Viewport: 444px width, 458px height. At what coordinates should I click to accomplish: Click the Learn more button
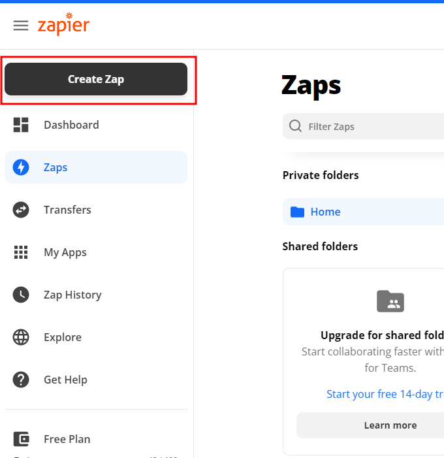click(x=390, y=425)
